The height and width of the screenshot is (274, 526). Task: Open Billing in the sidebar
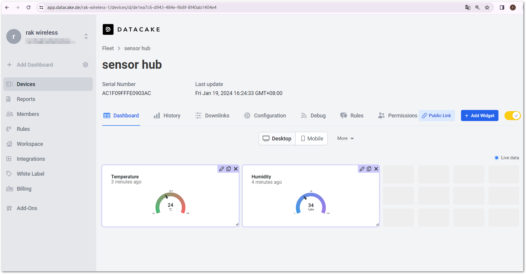(48, 189)
